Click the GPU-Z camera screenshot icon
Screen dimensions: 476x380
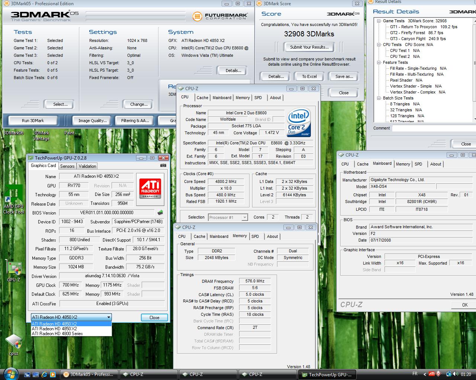[x=163, y=166]
